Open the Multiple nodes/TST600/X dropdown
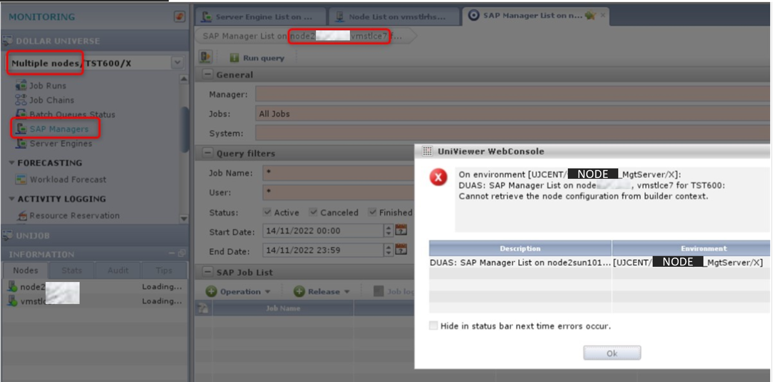The image size is (777, 382). coord(177,62)
